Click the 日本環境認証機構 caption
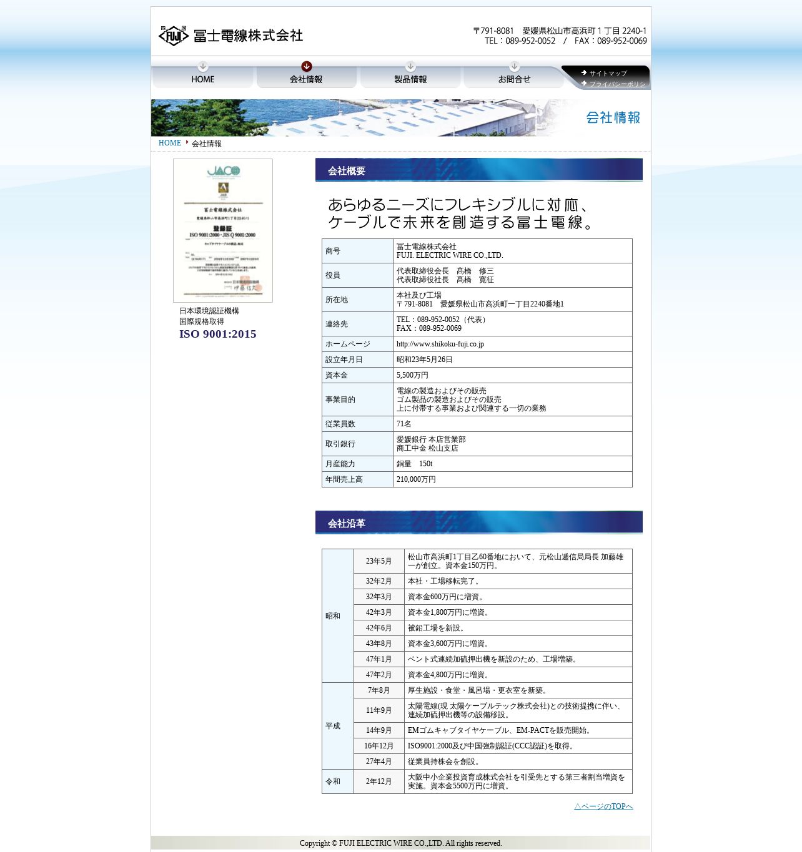 tap(209, 311)
